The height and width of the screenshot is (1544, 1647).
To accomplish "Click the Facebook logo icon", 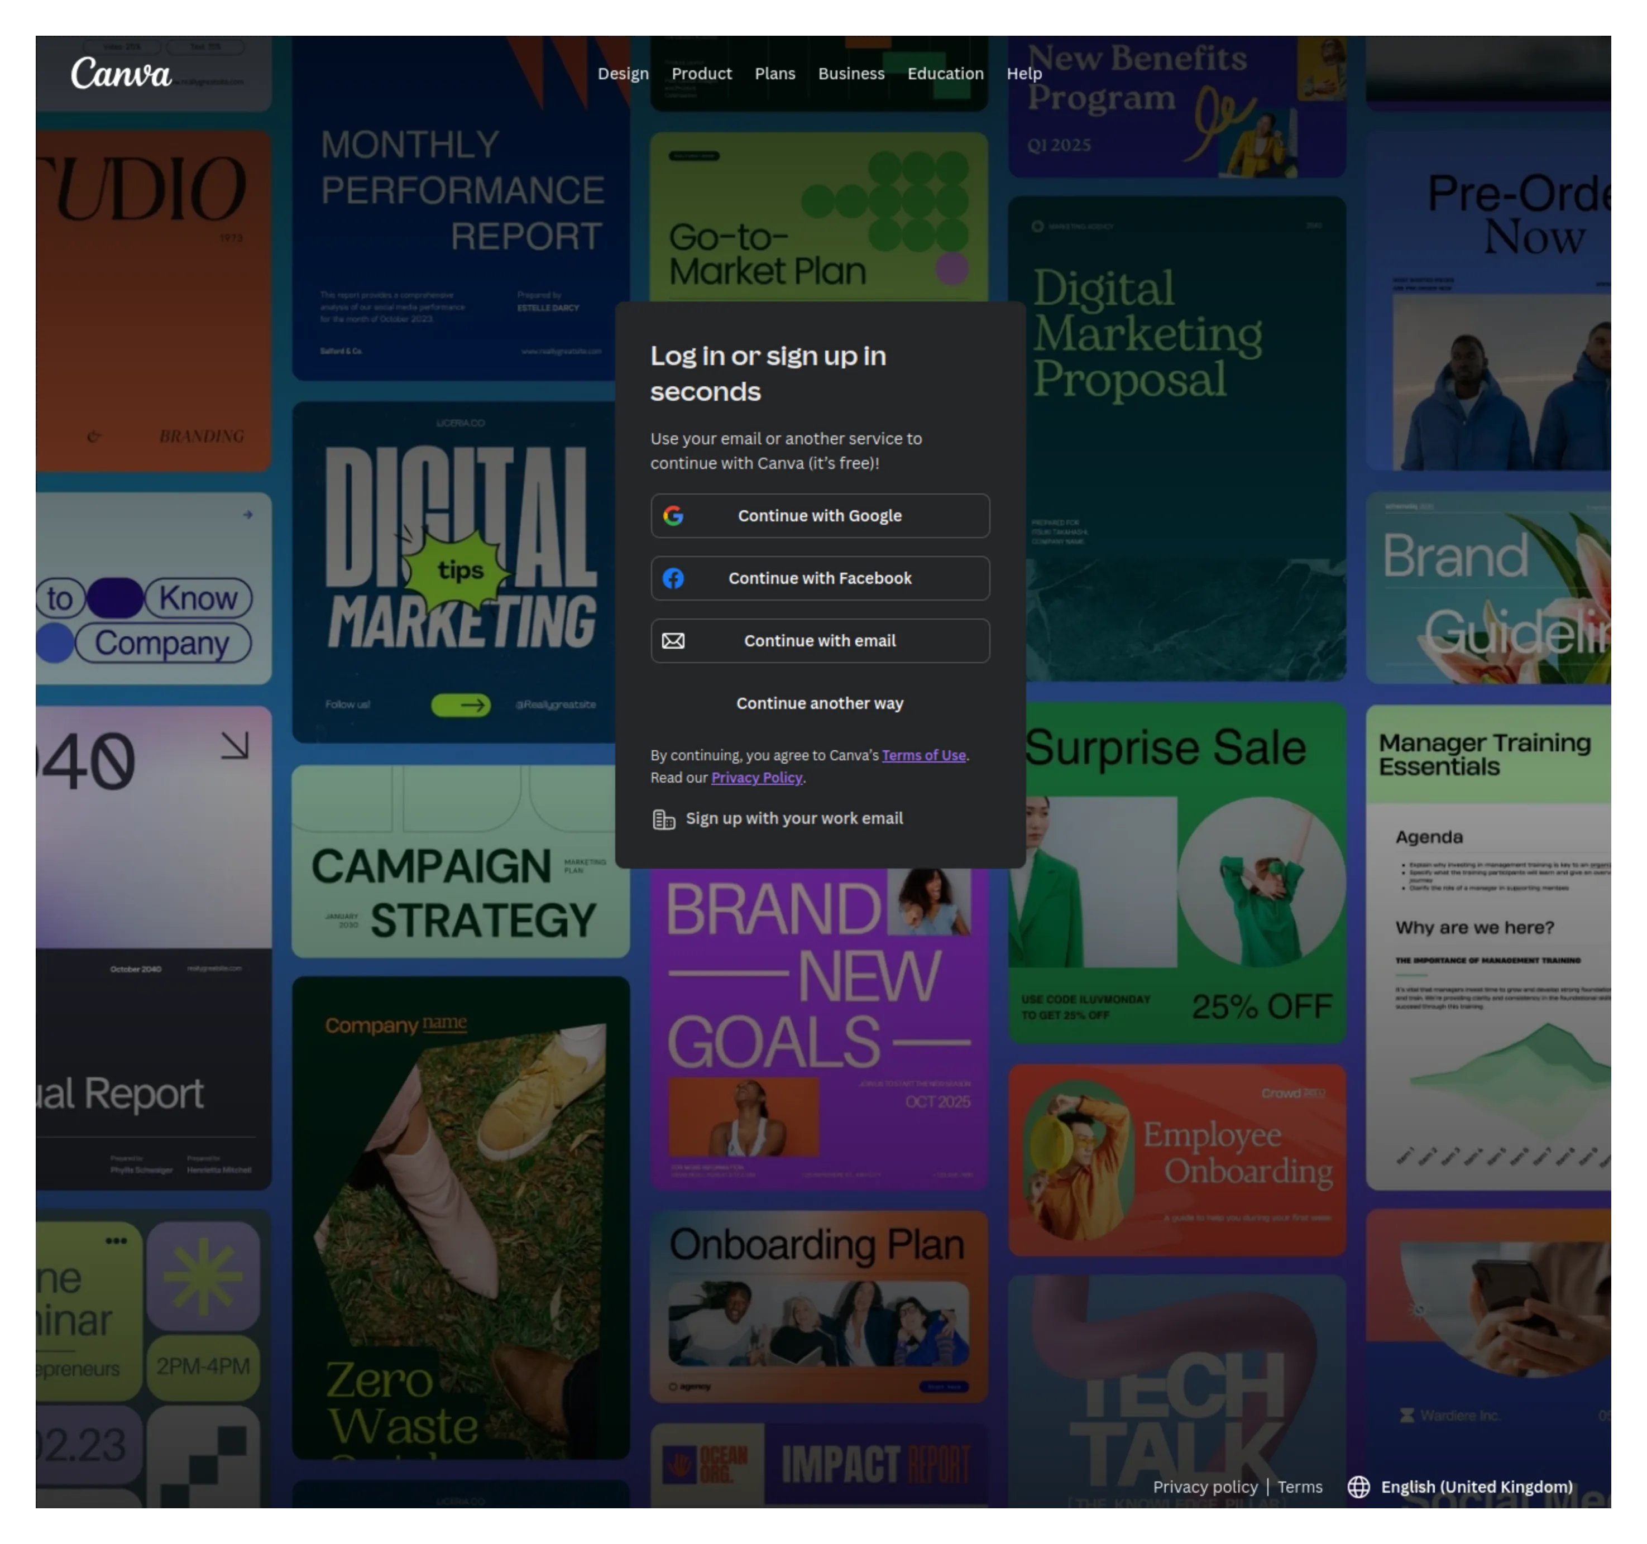I will tap(674, 578).
